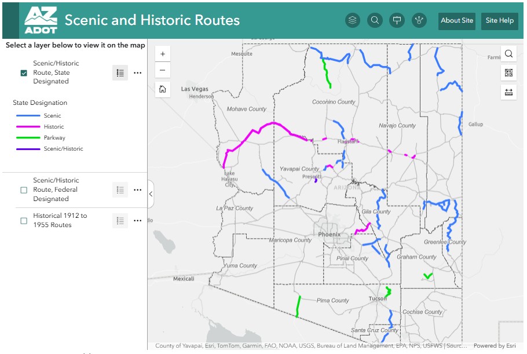This screenshot has width=527, height=354.
Task: Click the blue Scenic legend swatch
Action: 28,116
